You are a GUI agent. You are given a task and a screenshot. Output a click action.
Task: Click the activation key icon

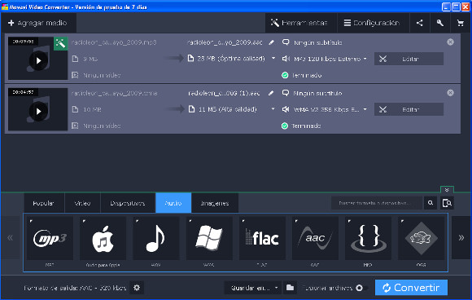pyautogui.click(x=439, y=23)
